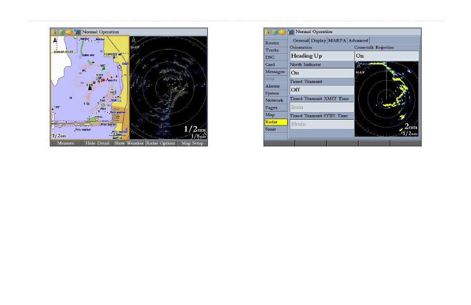Viewport: 471px width, 305px height.
Task: Click the green GPS satellite icon on radar setup screen
Action: [x=275, y=32]
